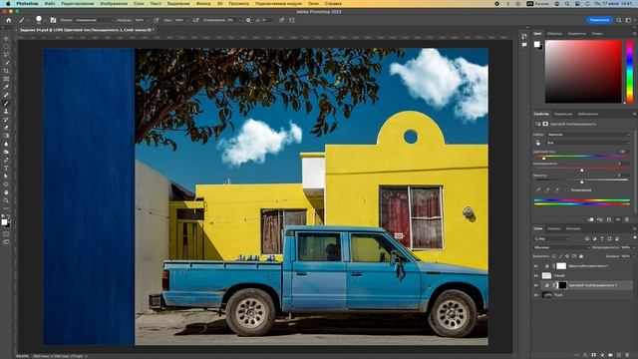Viewport: 638px width, 359px height.
Task: Open workspace switcher in options bar
Action: pos(629,20)
